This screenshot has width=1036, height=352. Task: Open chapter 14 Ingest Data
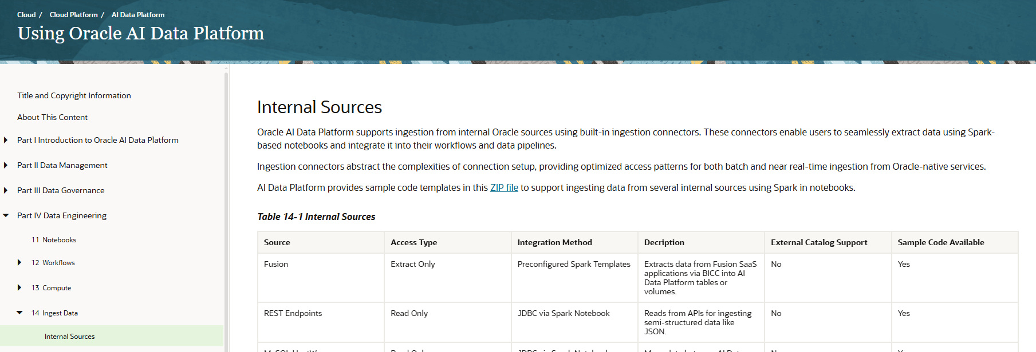point(54,313)
